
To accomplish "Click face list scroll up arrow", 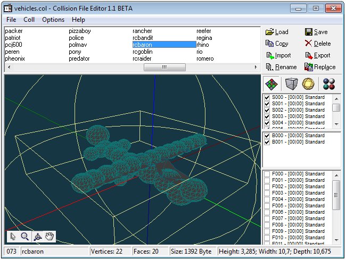I will coord(336,175).
